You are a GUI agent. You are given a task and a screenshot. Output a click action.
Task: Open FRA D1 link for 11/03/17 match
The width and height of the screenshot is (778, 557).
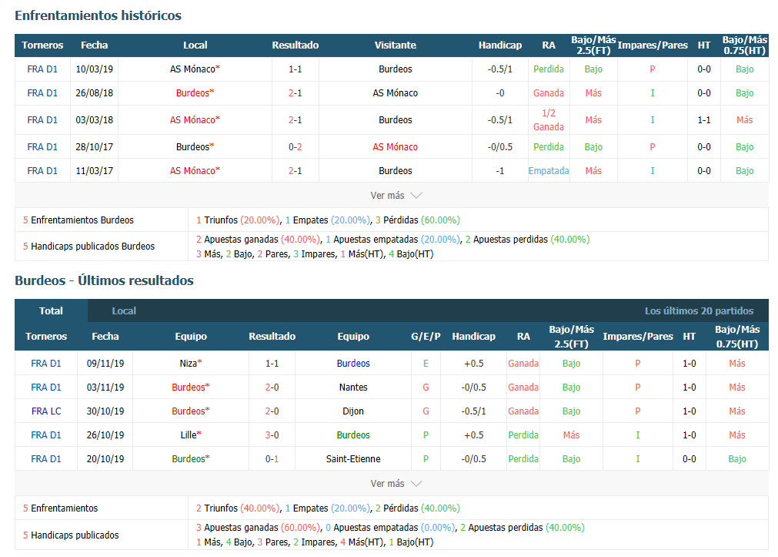(42, 170)
